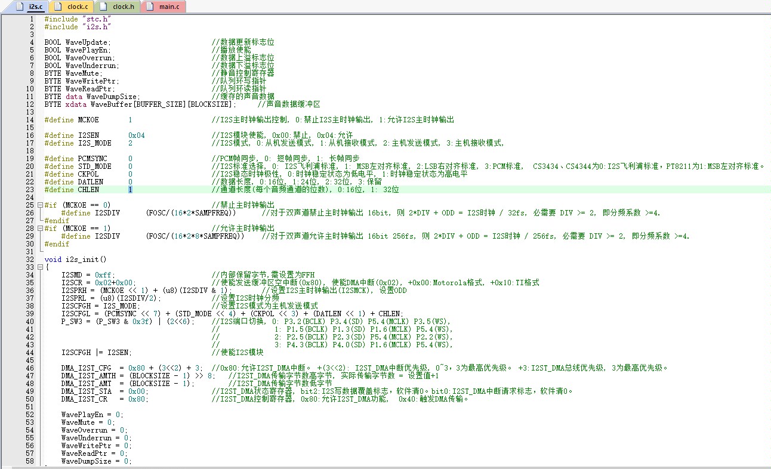Viewport: 771px width, 469px height.
Task: Click WaveBuffer in the xdata declaration
Action: point(111,104)
